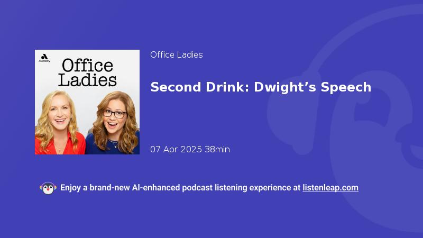423x238 pixels.
Task: Click the "07 Apr 2025" date text
Action: click(x=176, y=149)
